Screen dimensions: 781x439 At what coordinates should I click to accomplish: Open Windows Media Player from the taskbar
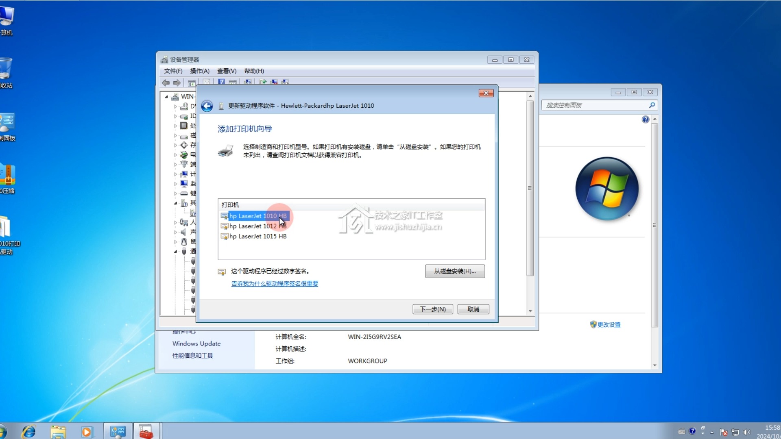[88, 431]
